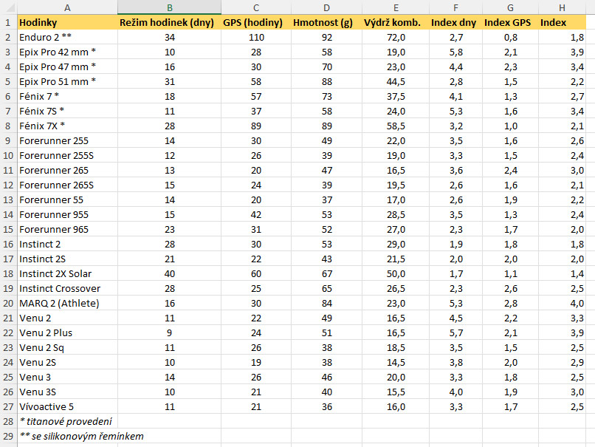
Task: Select the 'Venu 3S' cell
Action: coord(67,392)
